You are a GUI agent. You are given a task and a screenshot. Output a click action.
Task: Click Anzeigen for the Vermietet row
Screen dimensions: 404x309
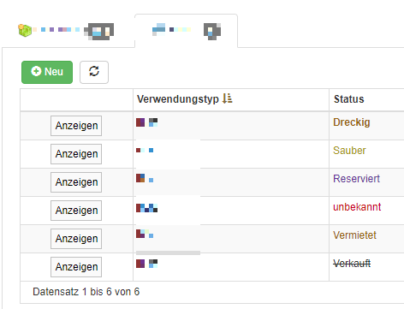point(76,239)
